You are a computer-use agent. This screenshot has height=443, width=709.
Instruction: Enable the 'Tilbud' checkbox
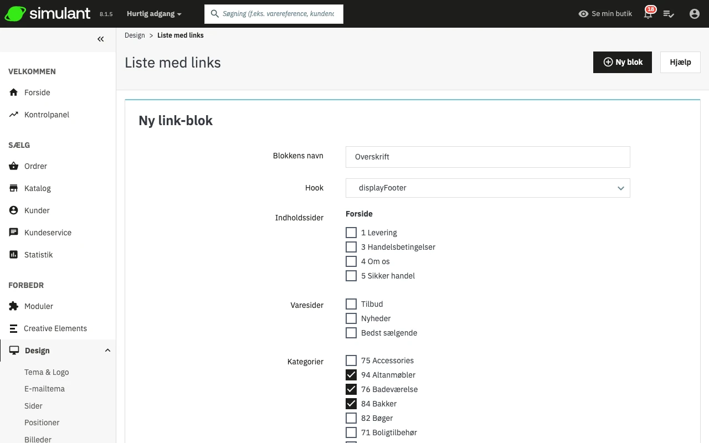[351, 304]
